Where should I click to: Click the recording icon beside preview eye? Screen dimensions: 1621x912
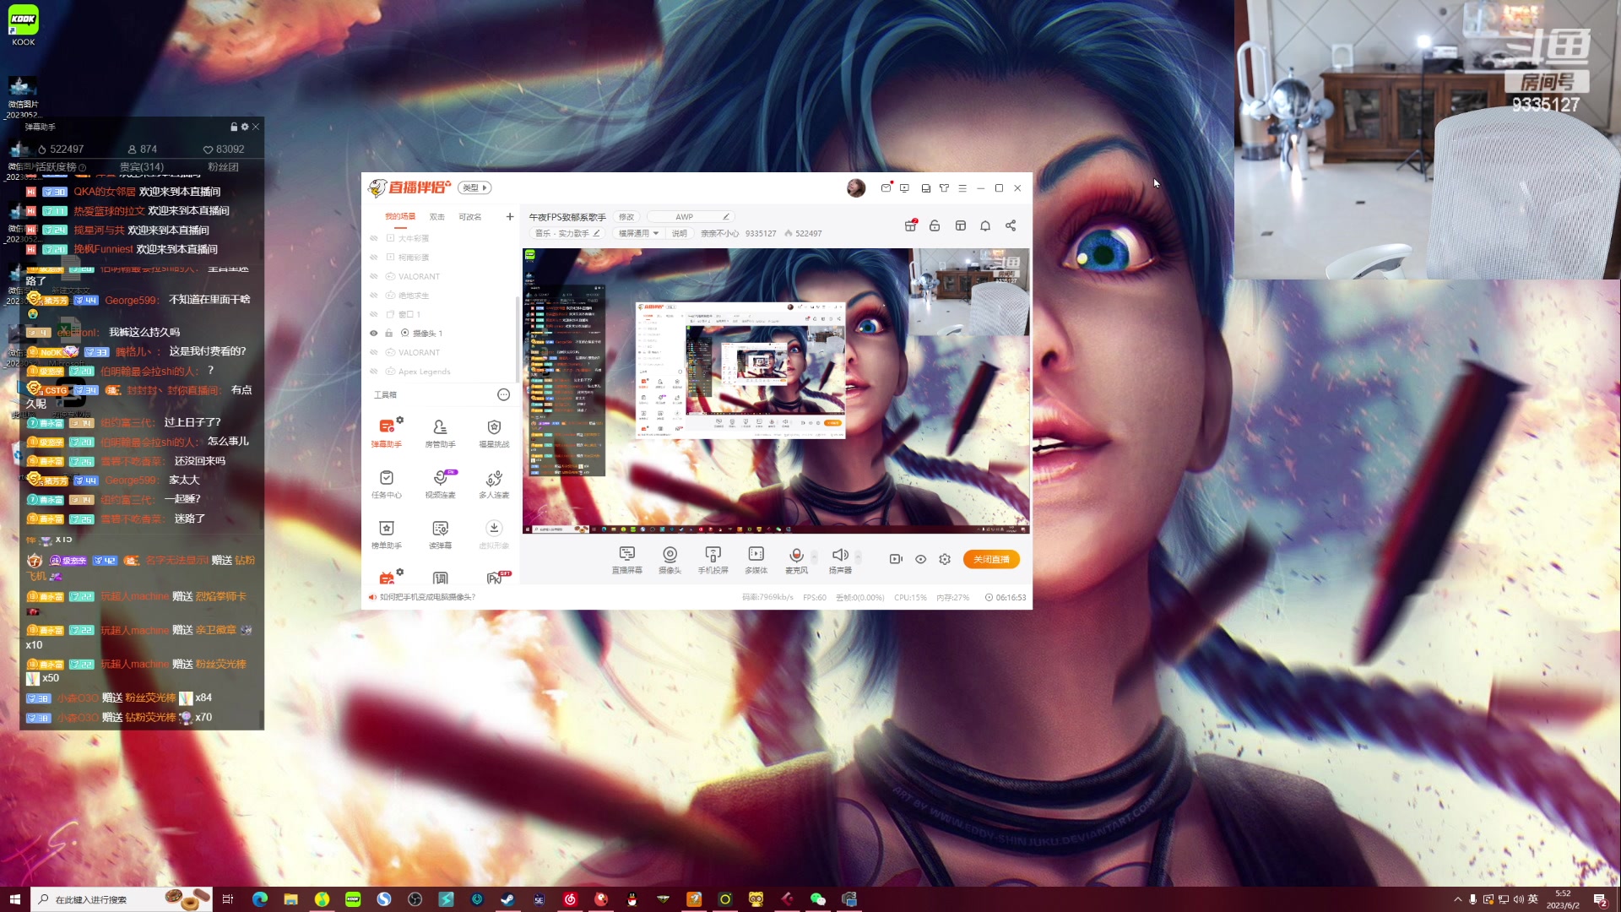click(896, 559)
